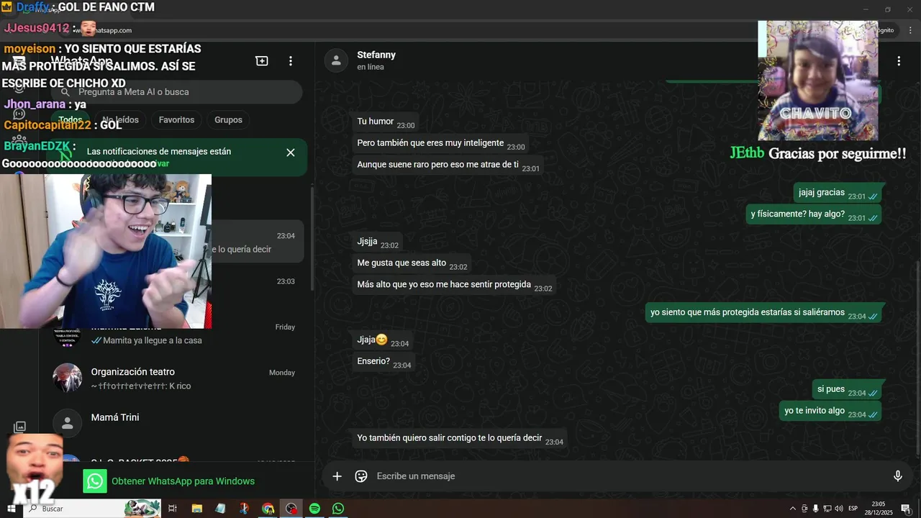
Task: Click the Organización teatro group avatar
Action: 68,378
